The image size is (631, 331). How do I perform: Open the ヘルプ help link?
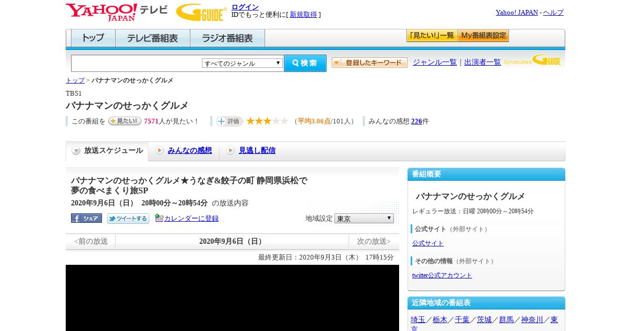tap(553, 12)
